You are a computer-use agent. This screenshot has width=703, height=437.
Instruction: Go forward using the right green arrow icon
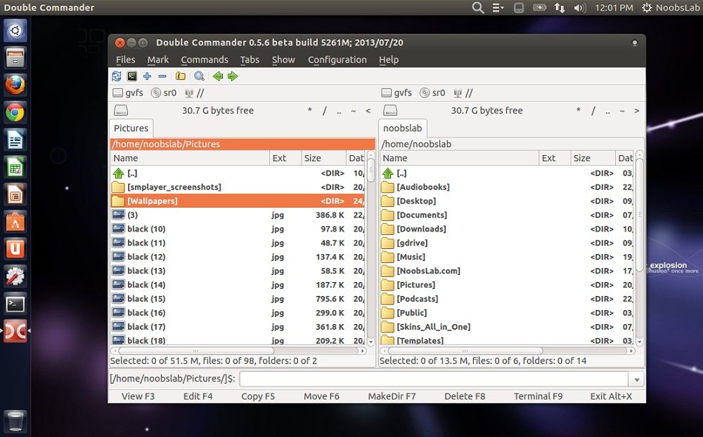tap(233, 76)
